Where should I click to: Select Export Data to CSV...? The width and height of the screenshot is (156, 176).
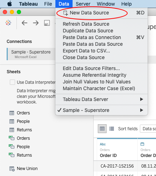pyautogui.click(x=86, y=51)
